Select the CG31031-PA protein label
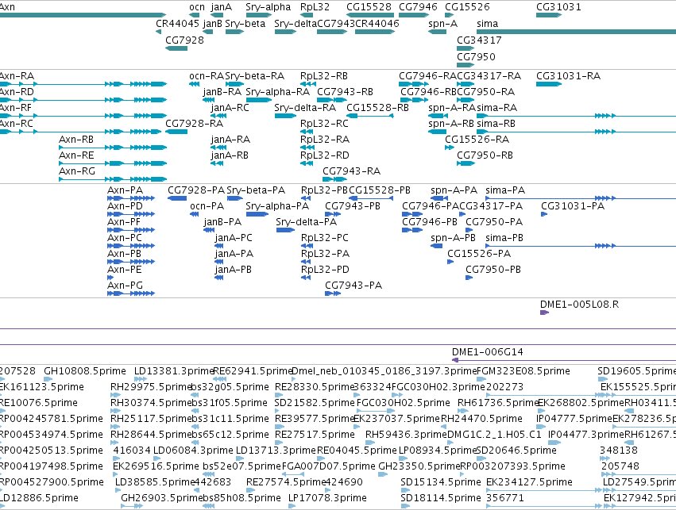The height and width of the screenshot is (510, 676). coord(573,206)
